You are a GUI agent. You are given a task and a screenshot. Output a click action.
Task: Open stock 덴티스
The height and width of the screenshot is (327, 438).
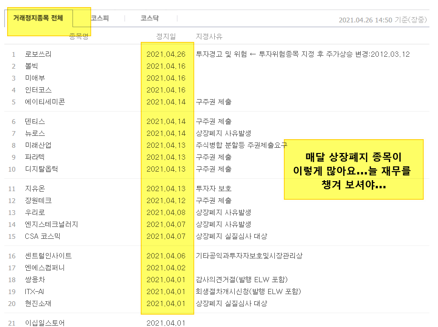(35, 122)
